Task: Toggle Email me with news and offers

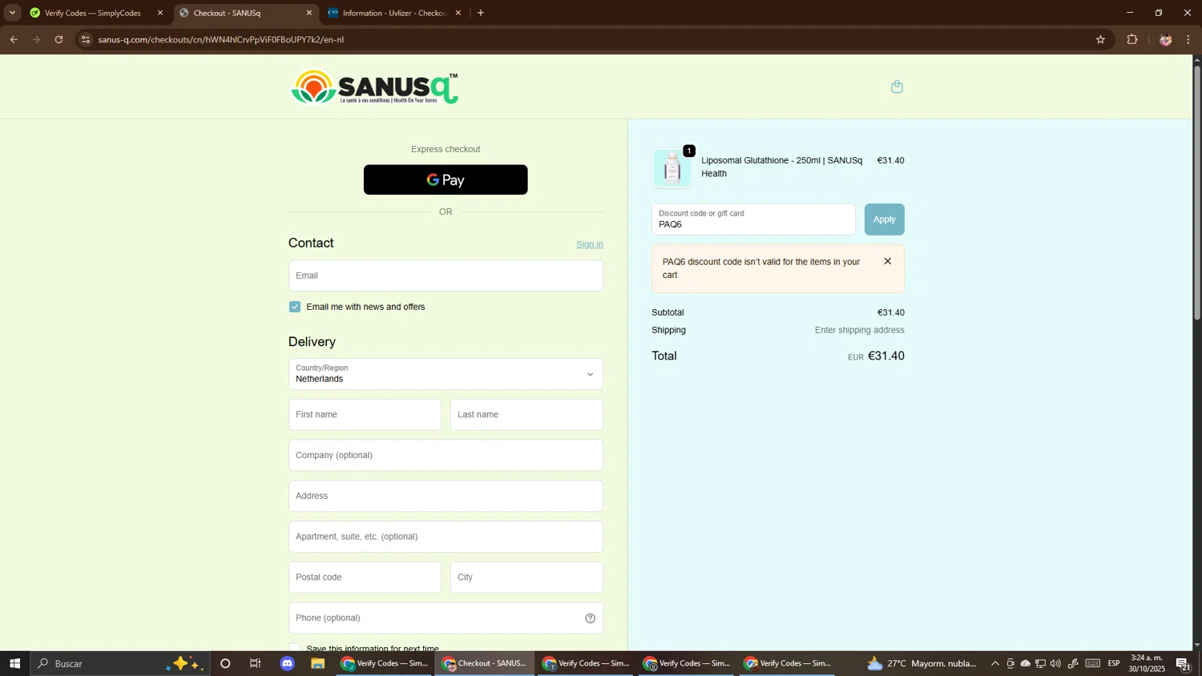Action: coord(295,307)
